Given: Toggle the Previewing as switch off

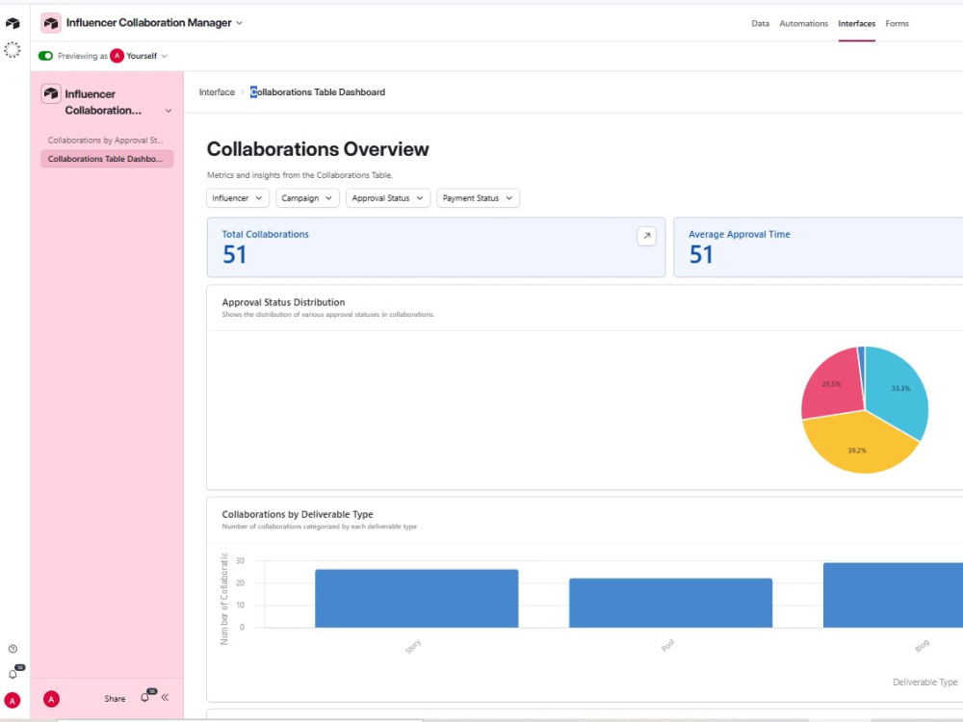Looking at the screenshot, I should point(45,56).
